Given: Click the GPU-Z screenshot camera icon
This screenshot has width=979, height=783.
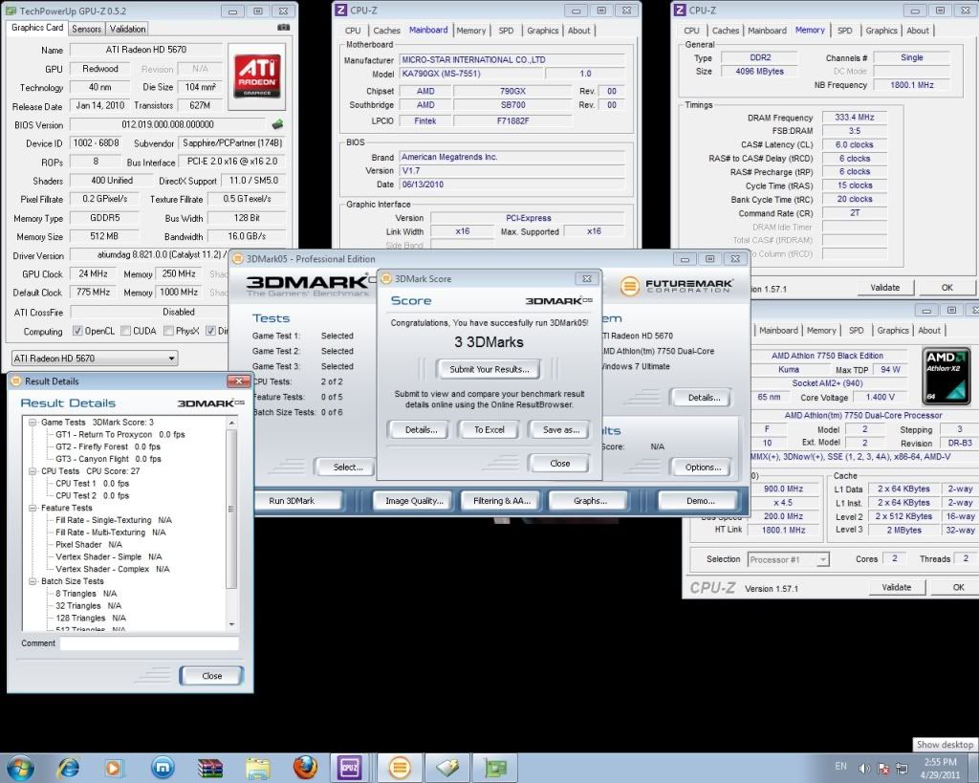Looking at the screenshot, I should point(283,28).
